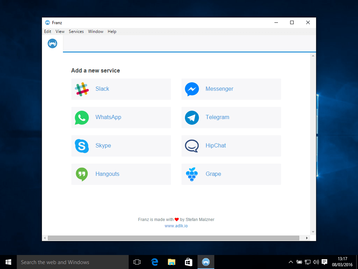Select the Hangouts service icon
The image size is (358, 269).
pos(81,174)
